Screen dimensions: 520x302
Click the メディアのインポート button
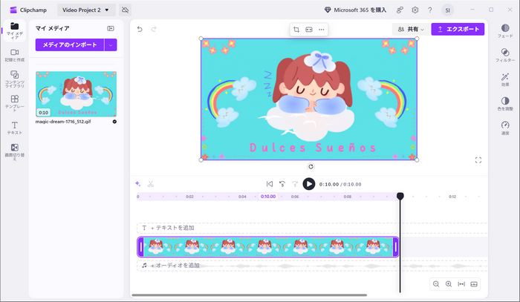70,45
